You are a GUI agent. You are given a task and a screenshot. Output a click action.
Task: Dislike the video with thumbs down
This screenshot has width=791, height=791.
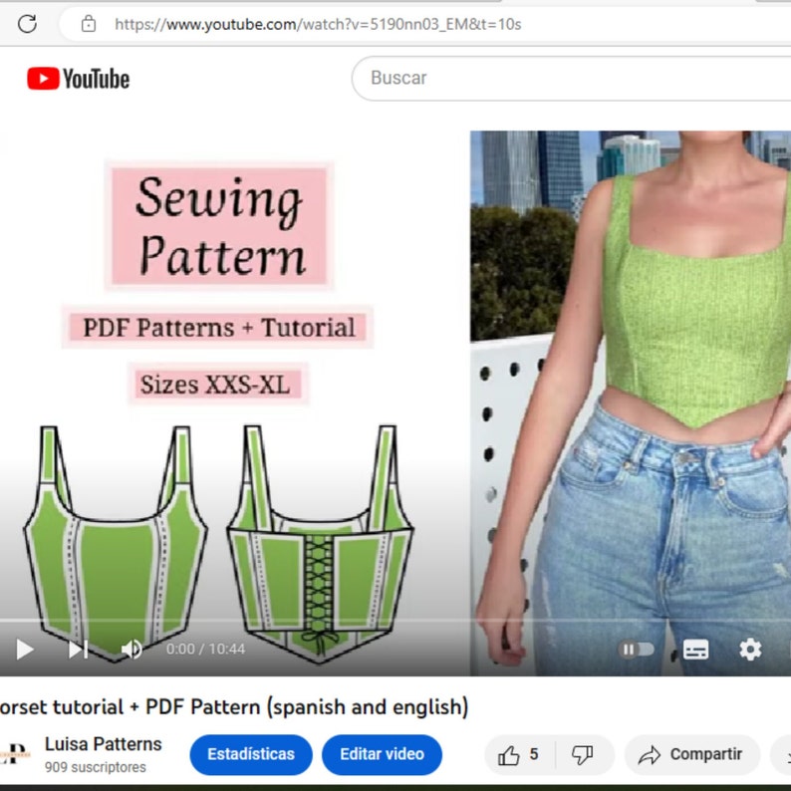pyautogui.click(x=583, y=755)
